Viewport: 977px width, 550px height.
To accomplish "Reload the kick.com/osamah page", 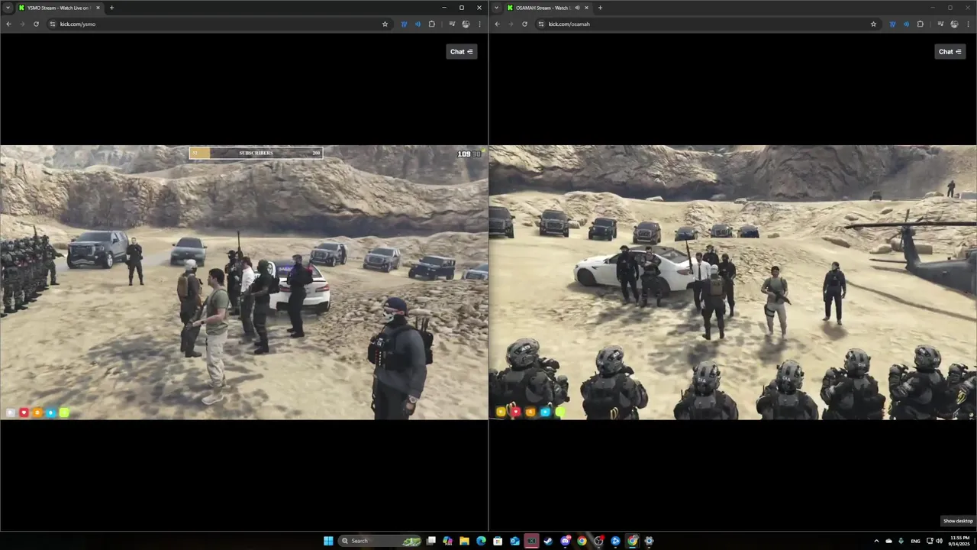I will (524, 24).
